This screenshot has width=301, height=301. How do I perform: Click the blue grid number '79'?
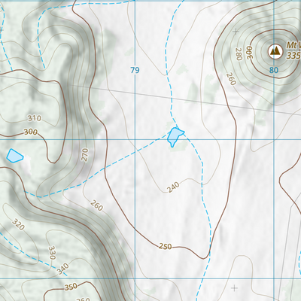point(135,70)
